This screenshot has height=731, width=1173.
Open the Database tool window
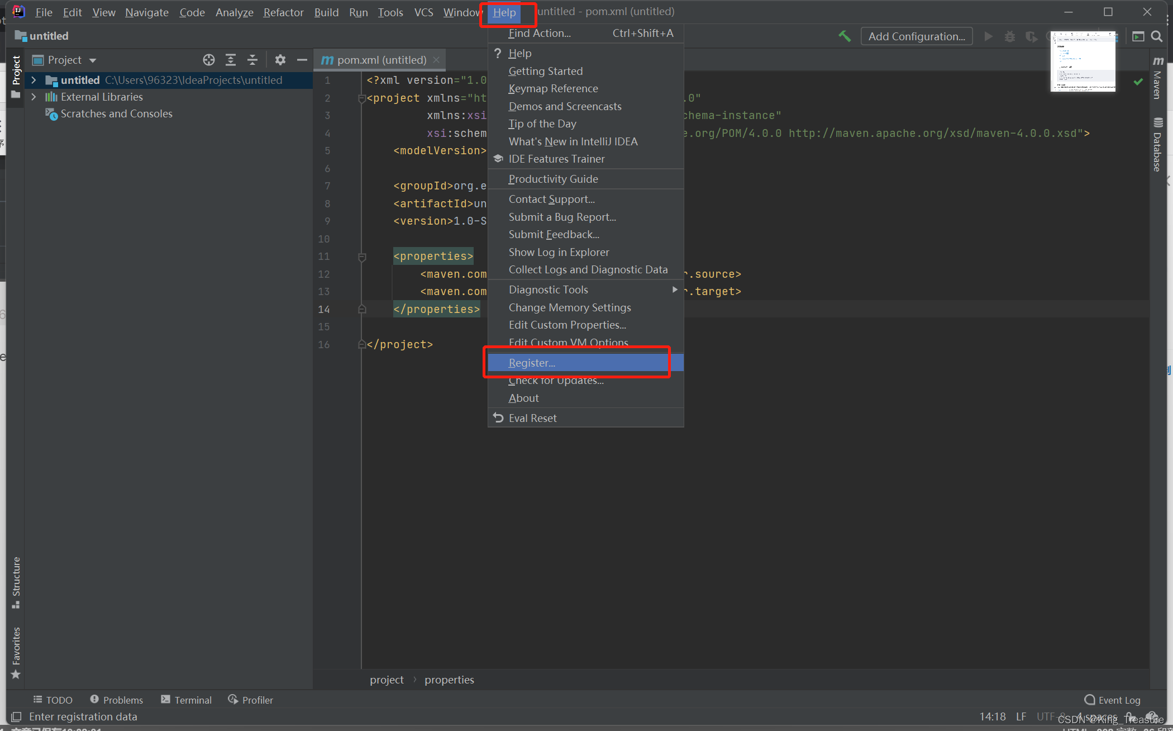coord(1158,144)
